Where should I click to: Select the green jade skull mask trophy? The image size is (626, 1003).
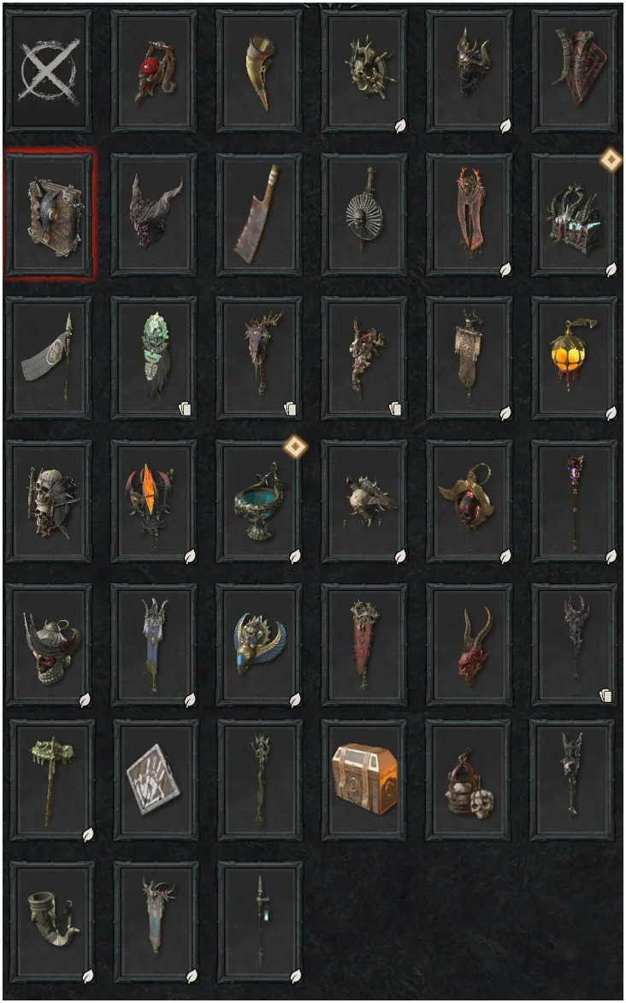(x=154, y=357)
